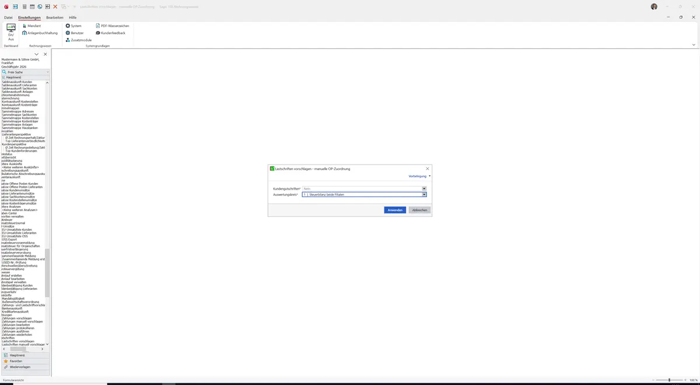
Task: Open the Auswertungskreis dropdown arrow
Action: pos(424,194)
